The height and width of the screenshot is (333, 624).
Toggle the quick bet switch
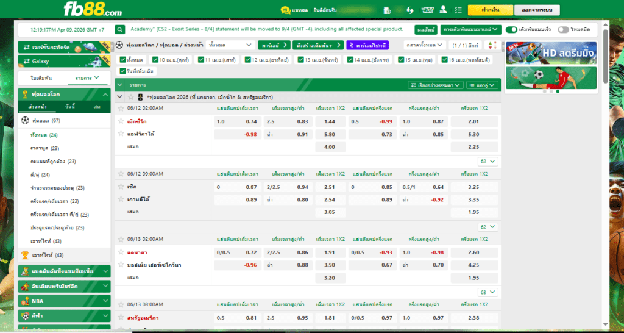[x=511, y=30]
